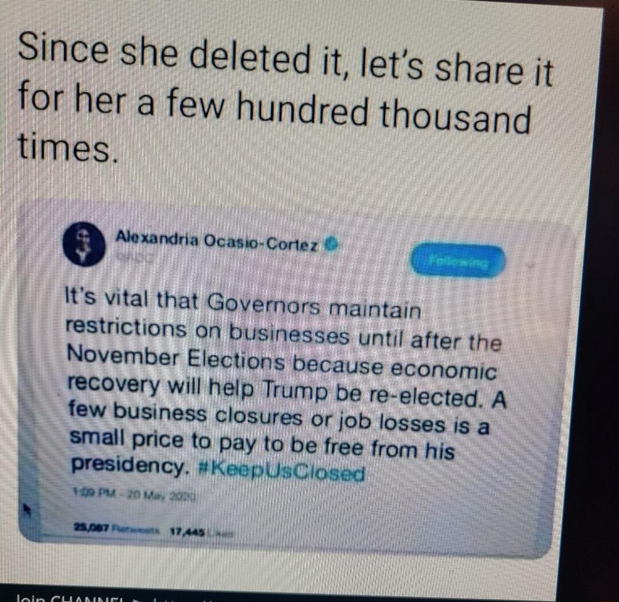Click the blue verified badge
Viewport: 619px width, 602px height.
tap(331, 245)
